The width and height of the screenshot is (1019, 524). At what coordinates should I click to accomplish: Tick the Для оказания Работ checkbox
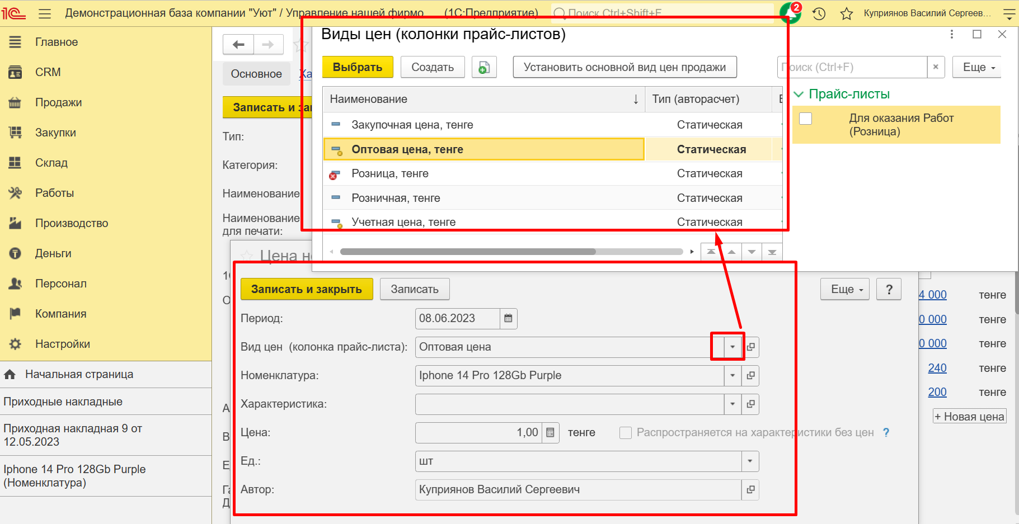coord(806,119)
